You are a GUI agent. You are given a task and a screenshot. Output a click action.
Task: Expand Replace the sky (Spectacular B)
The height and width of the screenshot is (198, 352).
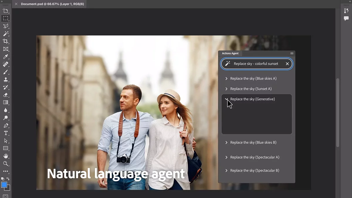pyautogui.click(x=226, y=170)
